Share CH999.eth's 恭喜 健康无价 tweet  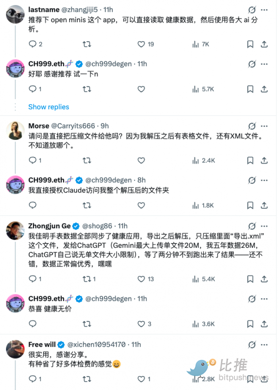(264, 324)
